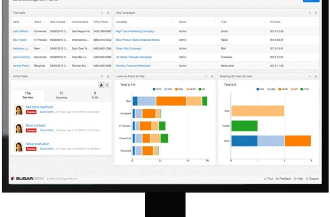Collapse the Key Campaigns panel
The height and width of the screenshot is (217, 330).
click(x=309, y=12)
